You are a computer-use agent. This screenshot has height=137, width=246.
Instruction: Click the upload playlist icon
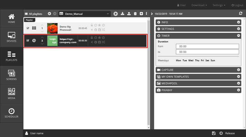129,14
